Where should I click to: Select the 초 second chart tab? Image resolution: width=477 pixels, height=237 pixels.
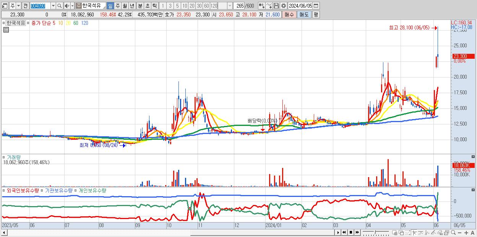point(147,6)
